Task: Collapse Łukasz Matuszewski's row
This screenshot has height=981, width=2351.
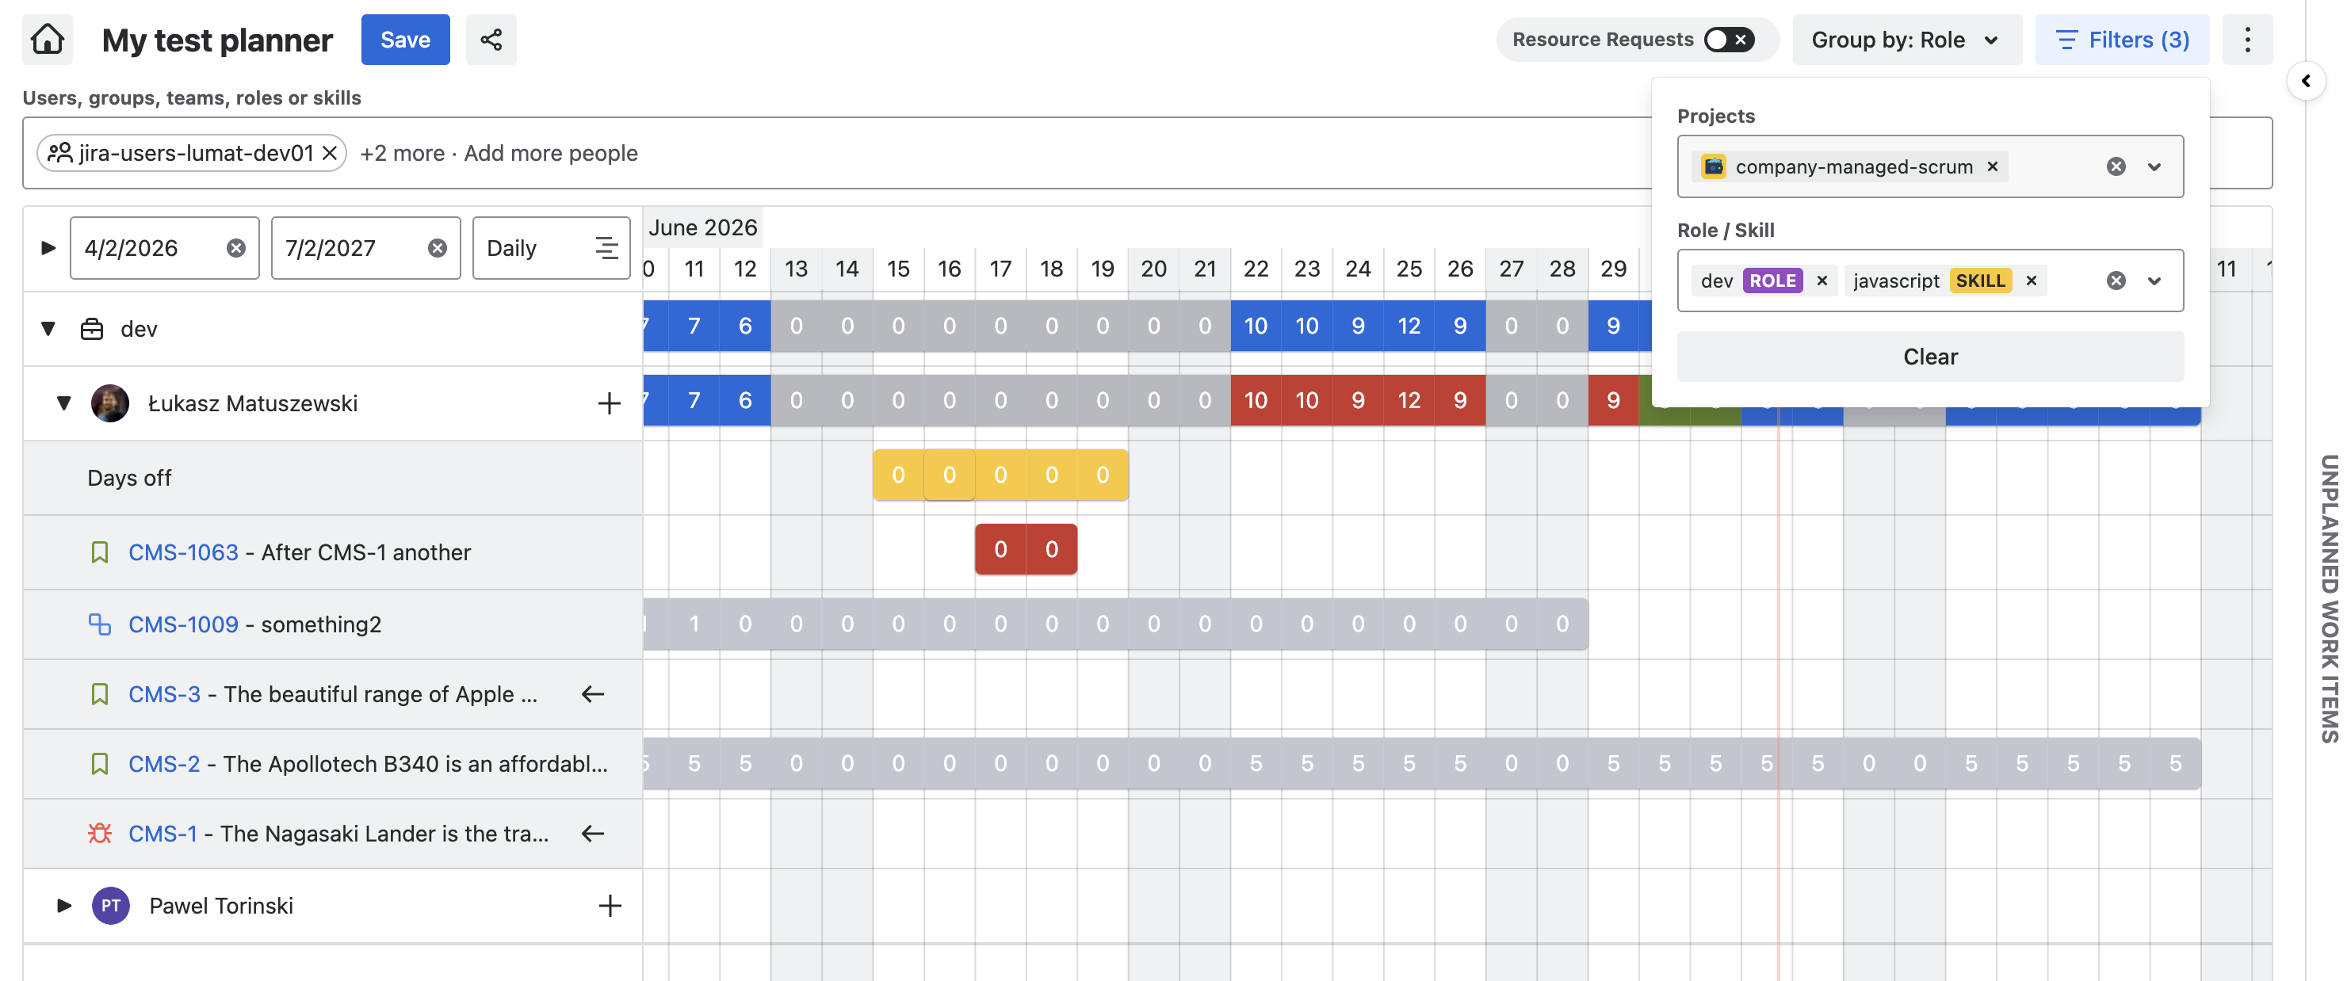Action: coord(64,403)
